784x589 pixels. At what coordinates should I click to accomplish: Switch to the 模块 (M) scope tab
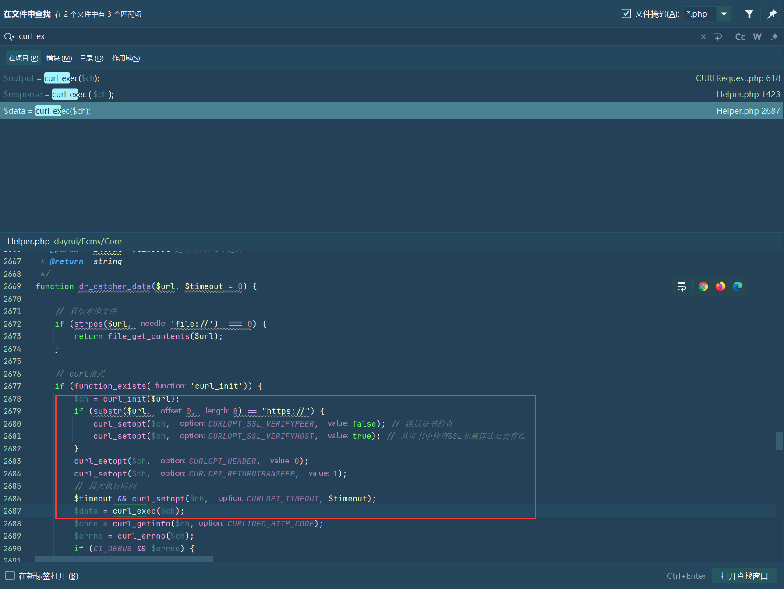coord(59,58)
